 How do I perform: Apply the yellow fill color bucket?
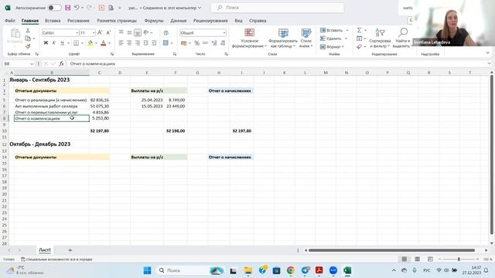pyautogui.click(x=90, y=43)
